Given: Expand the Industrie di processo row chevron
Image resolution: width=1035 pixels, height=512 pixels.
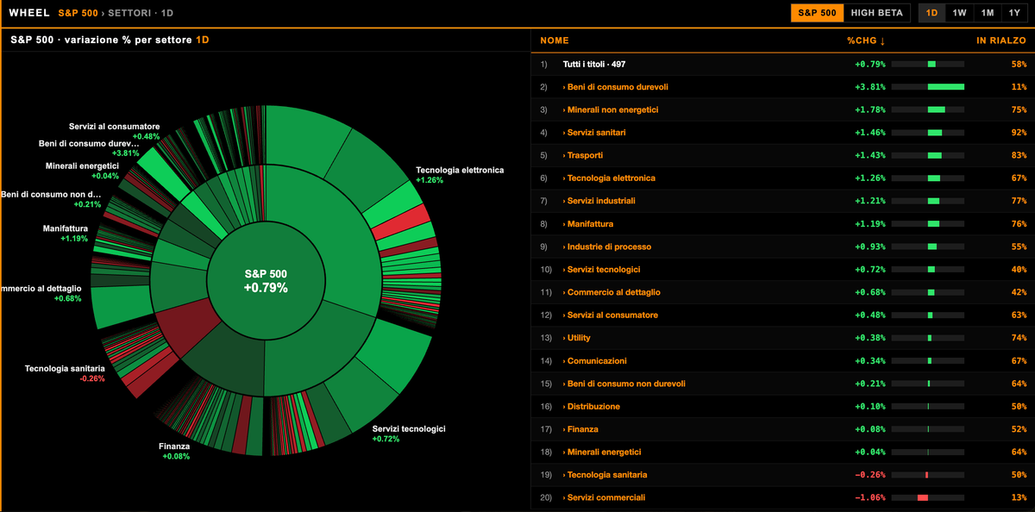Looking at the screenshot, I should coord(564,247).
